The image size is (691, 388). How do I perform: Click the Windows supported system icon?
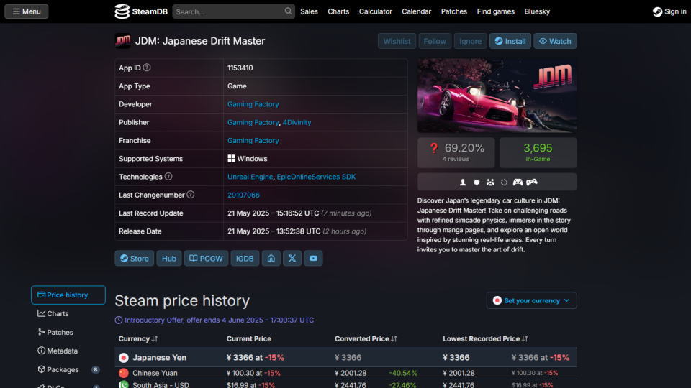pyautogui.click(x=231, y=158)
